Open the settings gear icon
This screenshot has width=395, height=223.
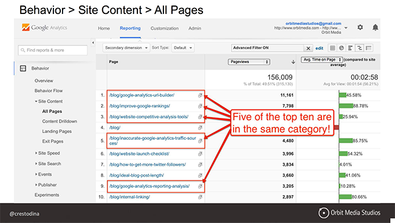[360, 27]
